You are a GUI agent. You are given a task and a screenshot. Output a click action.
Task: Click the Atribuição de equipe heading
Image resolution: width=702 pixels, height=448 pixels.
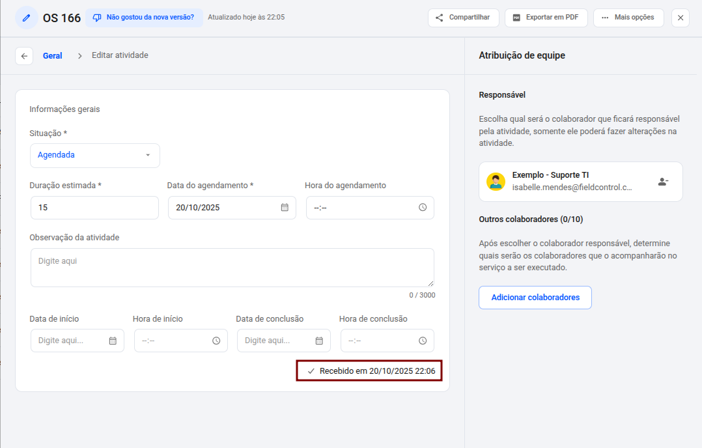pos(522,55)
